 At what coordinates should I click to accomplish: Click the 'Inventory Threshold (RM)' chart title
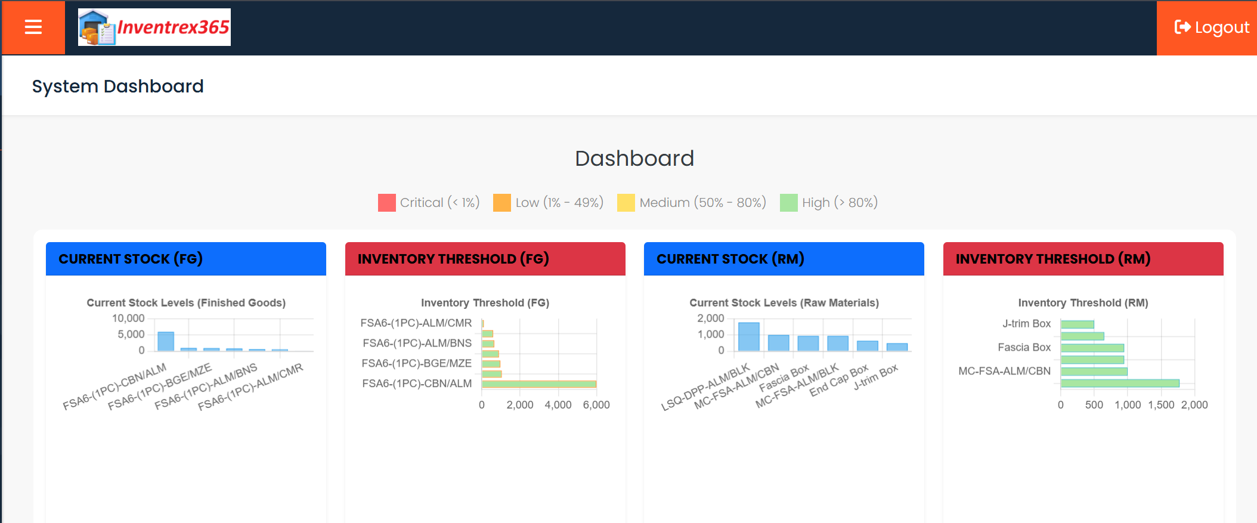[x=1083, y=303]
